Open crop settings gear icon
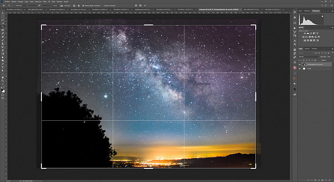The image size is (334, 182). tap(79, 6)
